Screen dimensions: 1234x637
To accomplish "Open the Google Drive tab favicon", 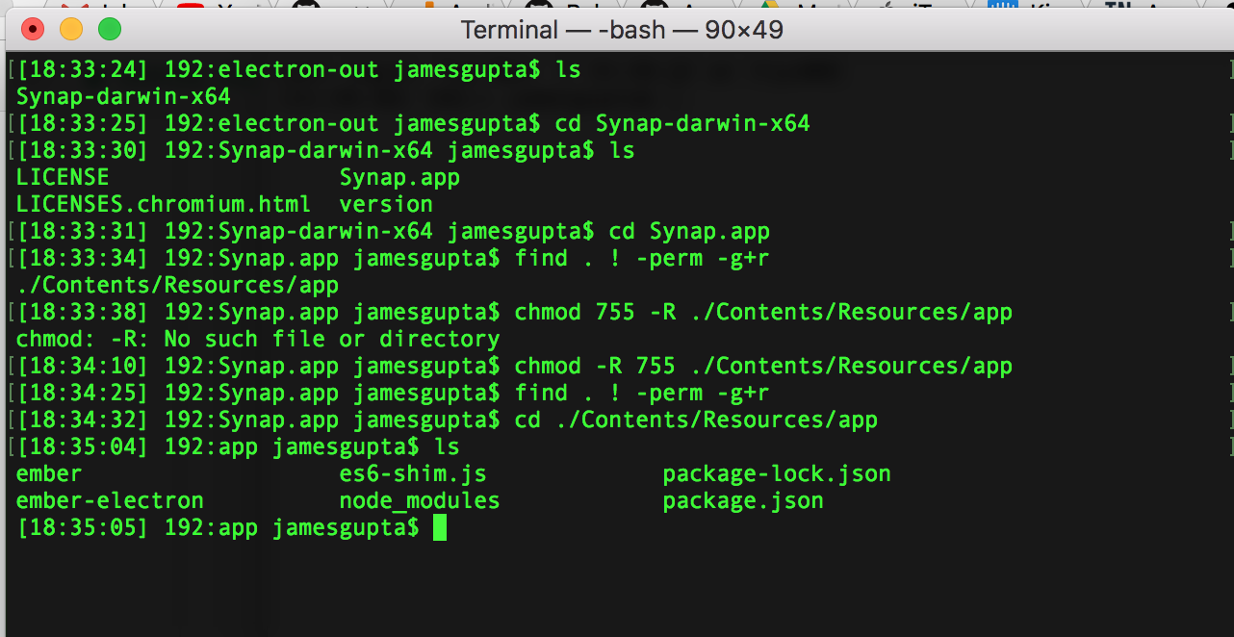I will tap(768, 5).
